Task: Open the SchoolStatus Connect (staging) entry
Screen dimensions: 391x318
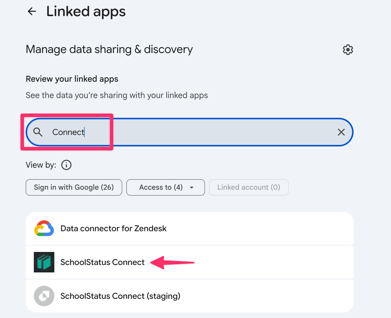Action: pyautogui.click(x=190, y=296)
